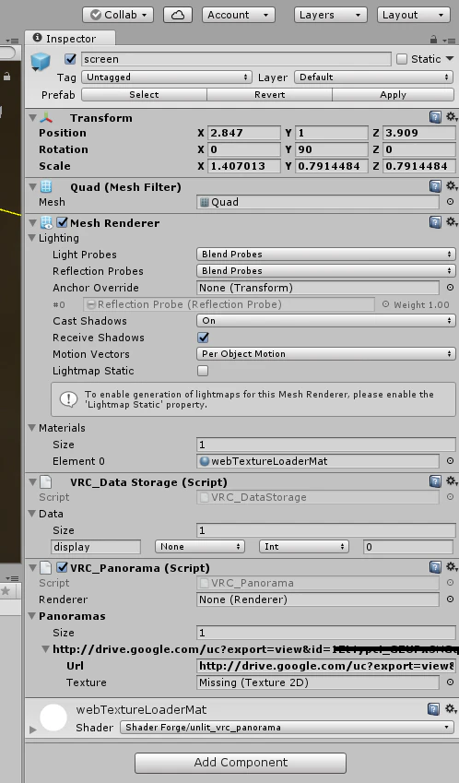The height and width of the screenshot is (783, 459).
Task: Open the Shader dropdown for webTextureLoaderMat
Action: click(287, 727)
